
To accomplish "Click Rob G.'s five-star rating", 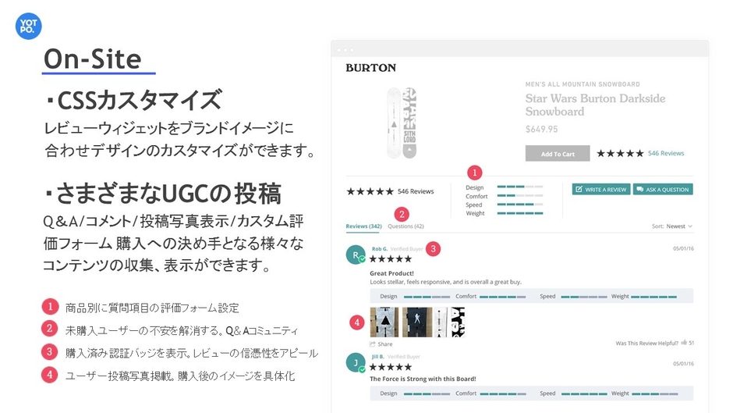I will pos(391,259).
